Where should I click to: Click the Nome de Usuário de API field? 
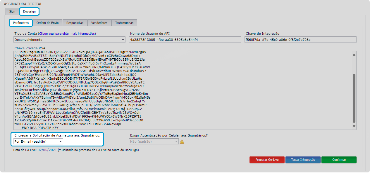[185, 40]
